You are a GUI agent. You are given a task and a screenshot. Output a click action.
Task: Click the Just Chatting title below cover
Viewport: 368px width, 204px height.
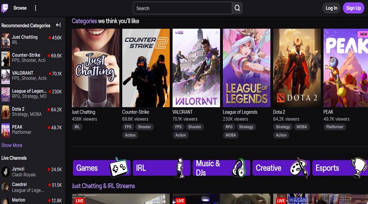point(83,112)
